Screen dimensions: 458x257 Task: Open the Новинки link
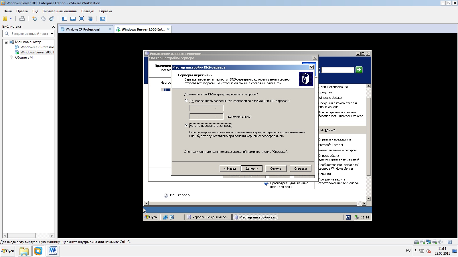coord(325,174)
